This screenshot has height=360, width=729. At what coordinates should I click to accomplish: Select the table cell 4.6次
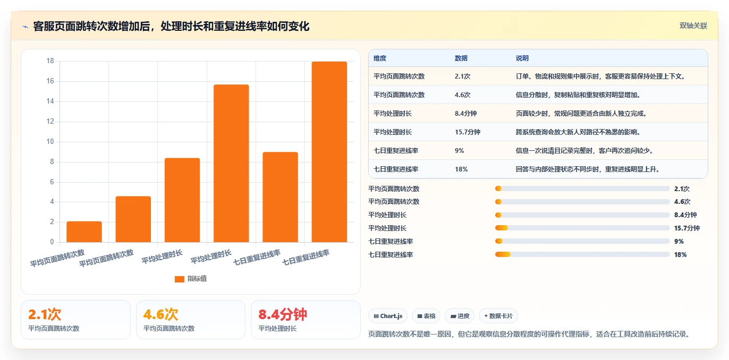point(462,95)
